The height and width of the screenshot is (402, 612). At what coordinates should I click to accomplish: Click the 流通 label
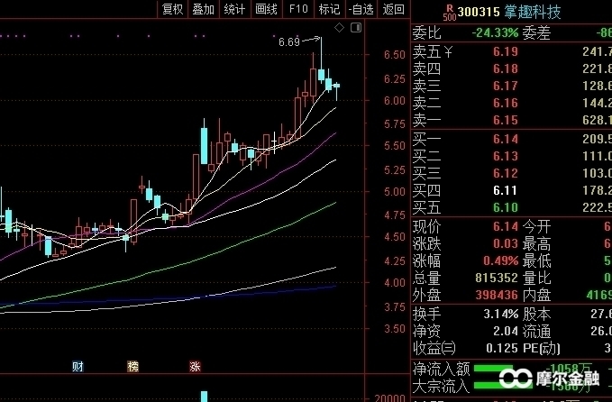point(536,332)
